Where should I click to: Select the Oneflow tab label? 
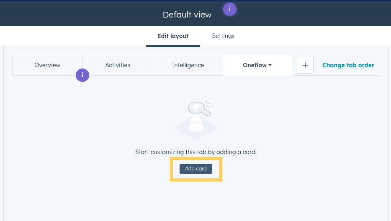[x=255, y=65]
